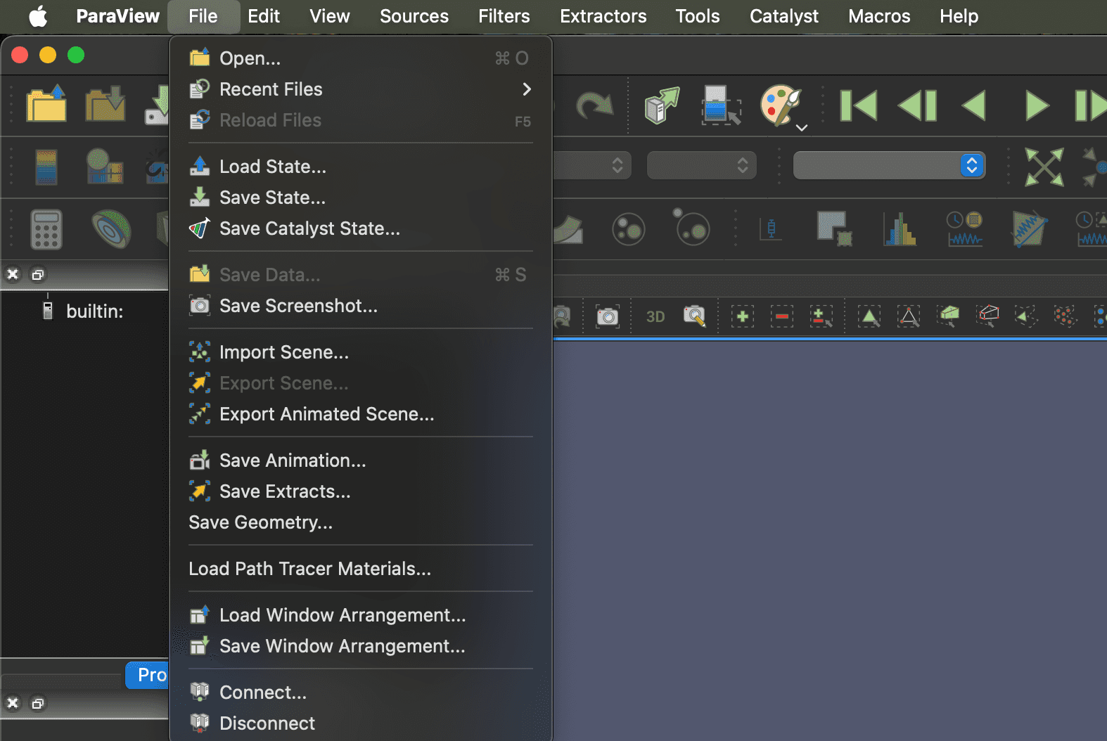Click the reset camera arrows icon
Viewport: 1107px width, 741px height.
1044,167
